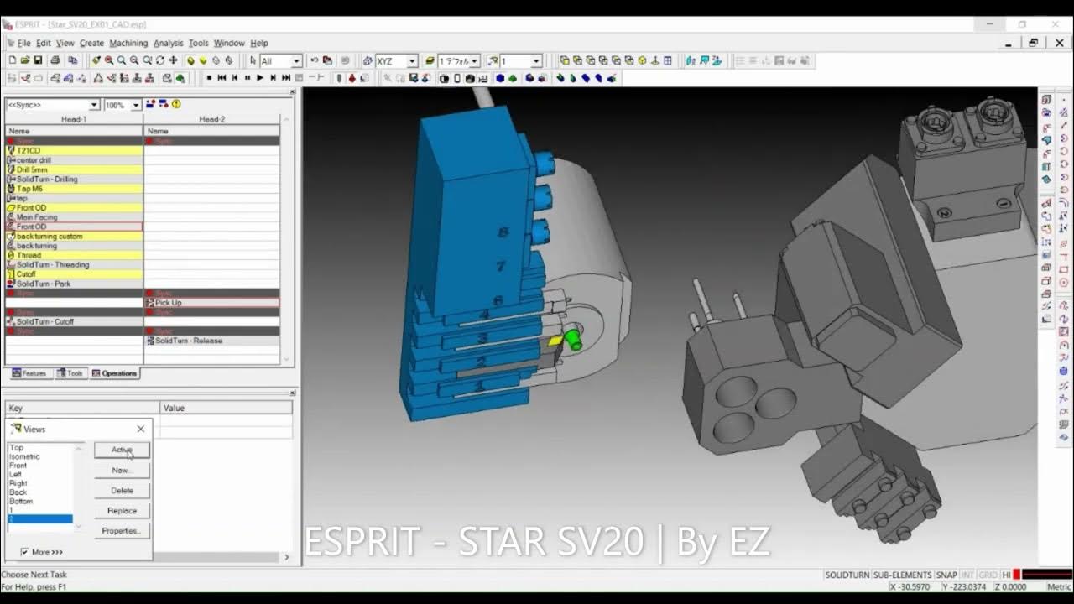Switch to the Features tab
Screen dimensions: 1074x604
pos(29,373)
